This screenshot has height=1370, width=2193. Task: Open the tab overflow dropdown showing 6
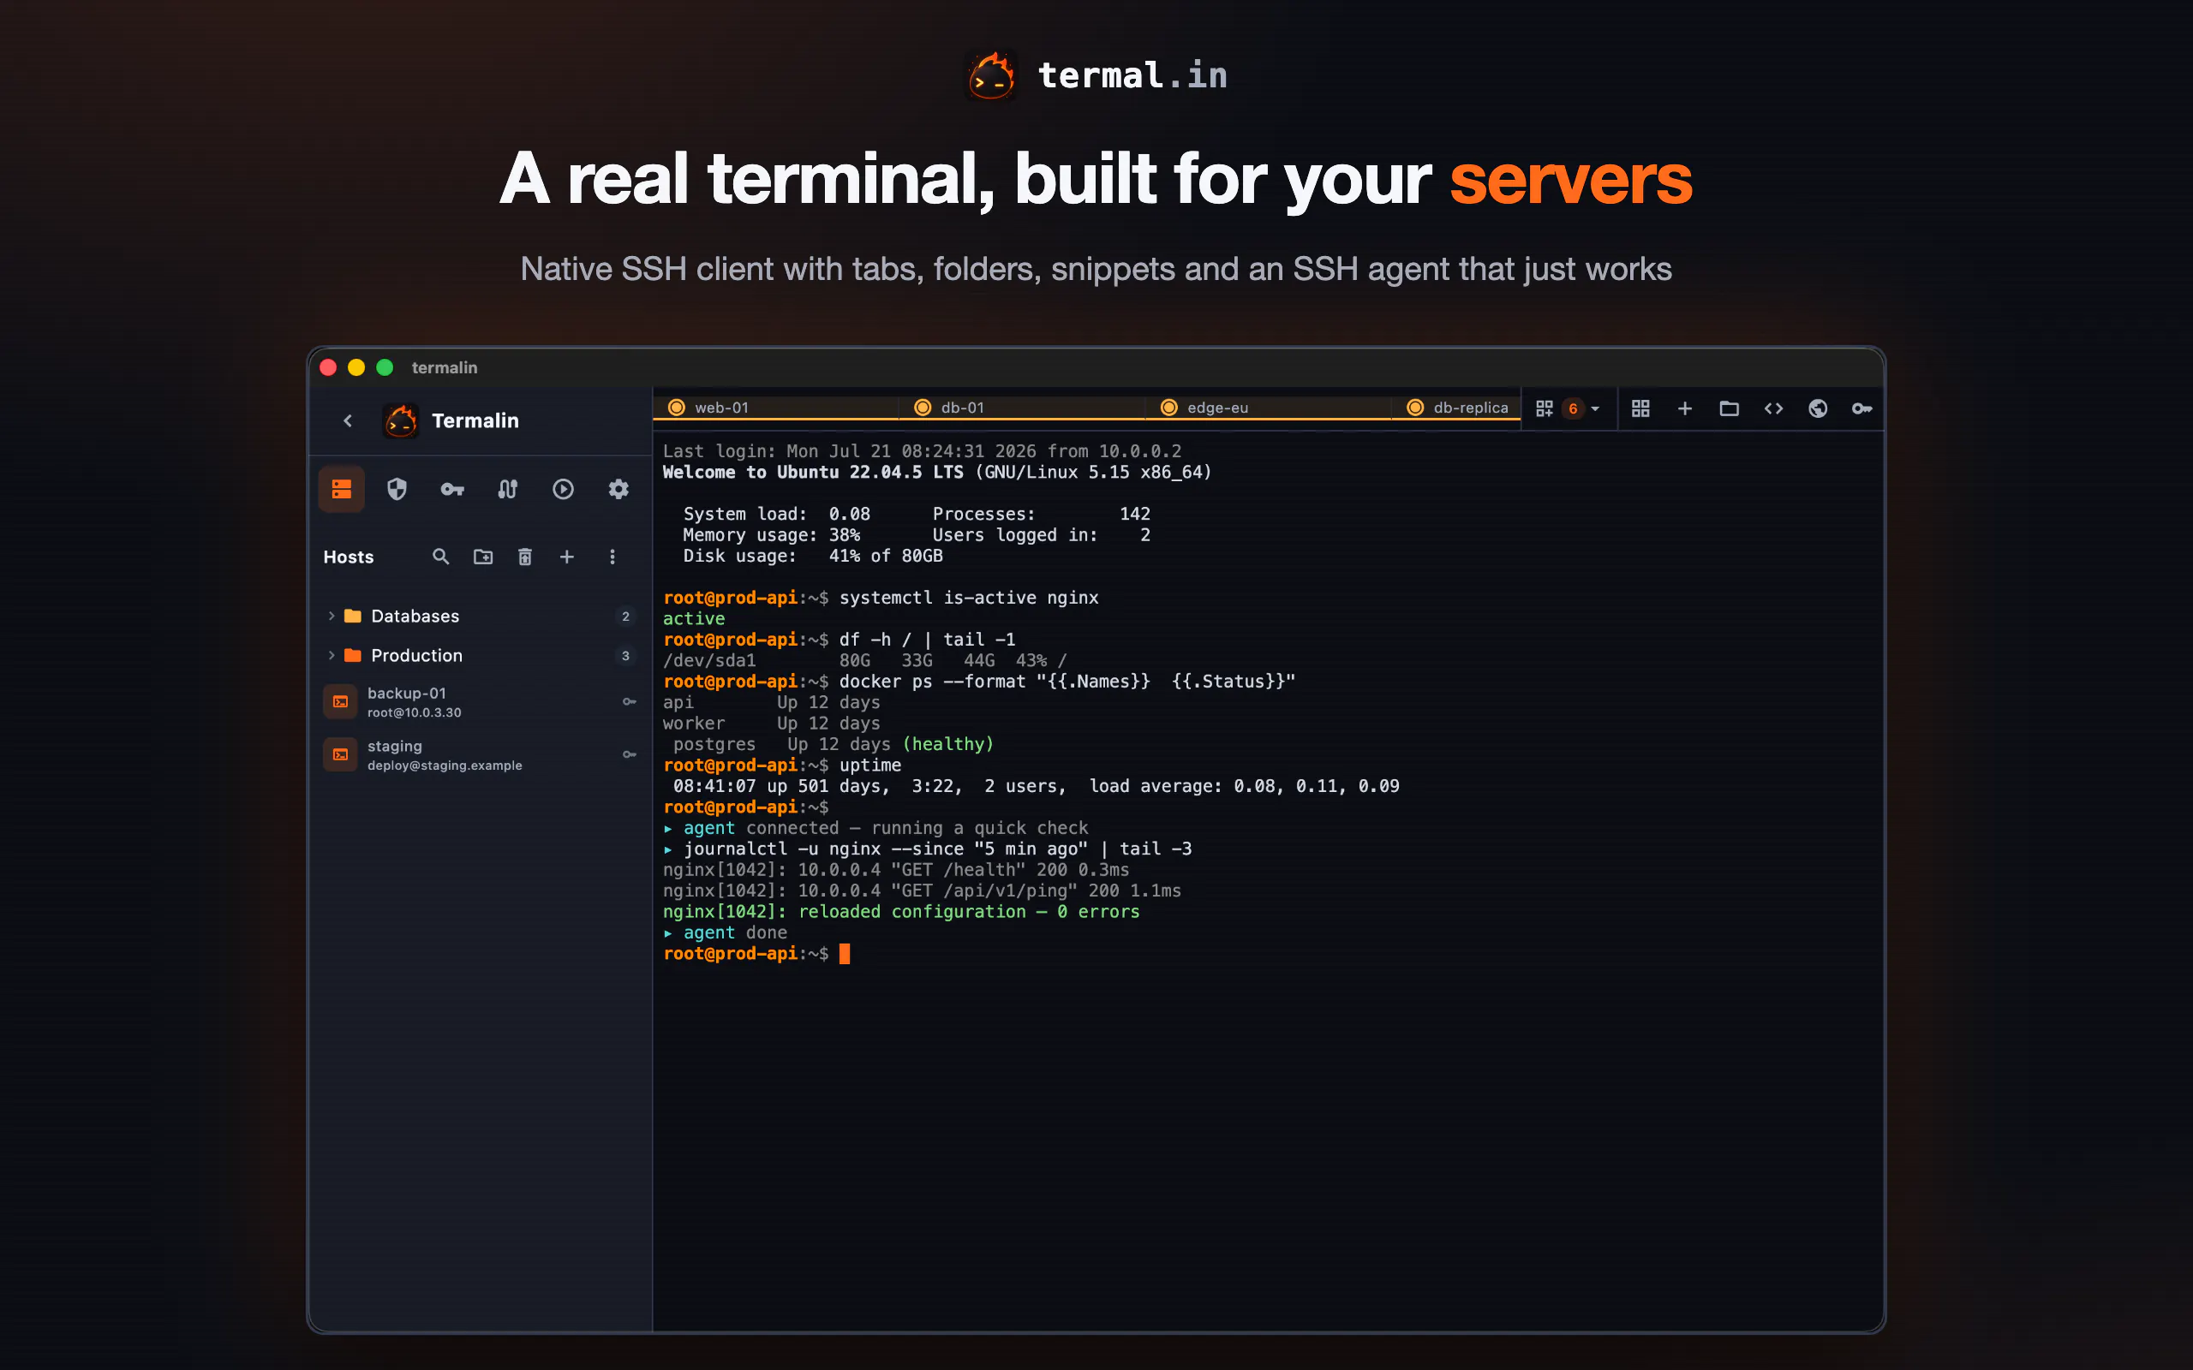coord(1568,408)
